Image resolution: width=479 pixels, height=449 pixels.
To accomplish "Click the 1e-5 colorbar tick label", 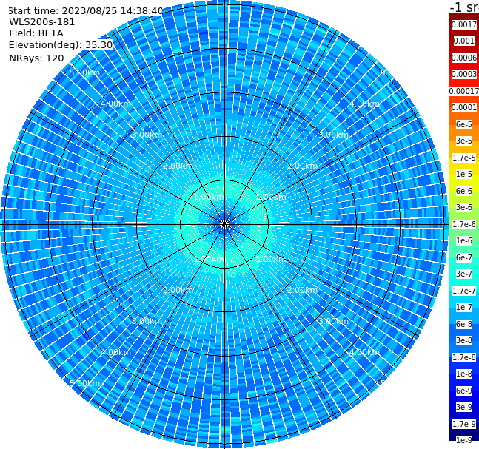I will click(x=464, y=174).
